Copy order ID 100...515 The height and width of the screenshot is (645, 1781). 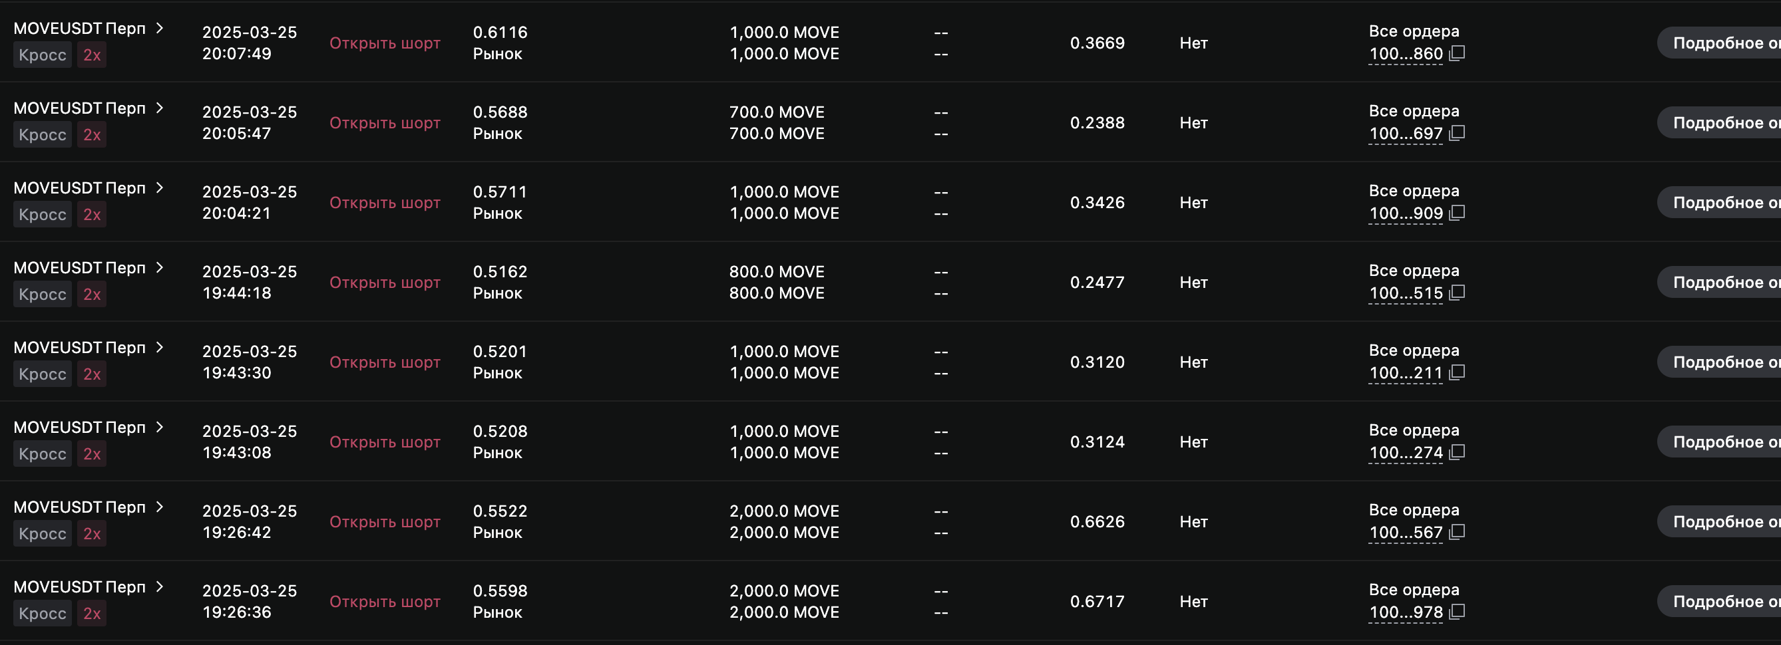pos(1457,293)
